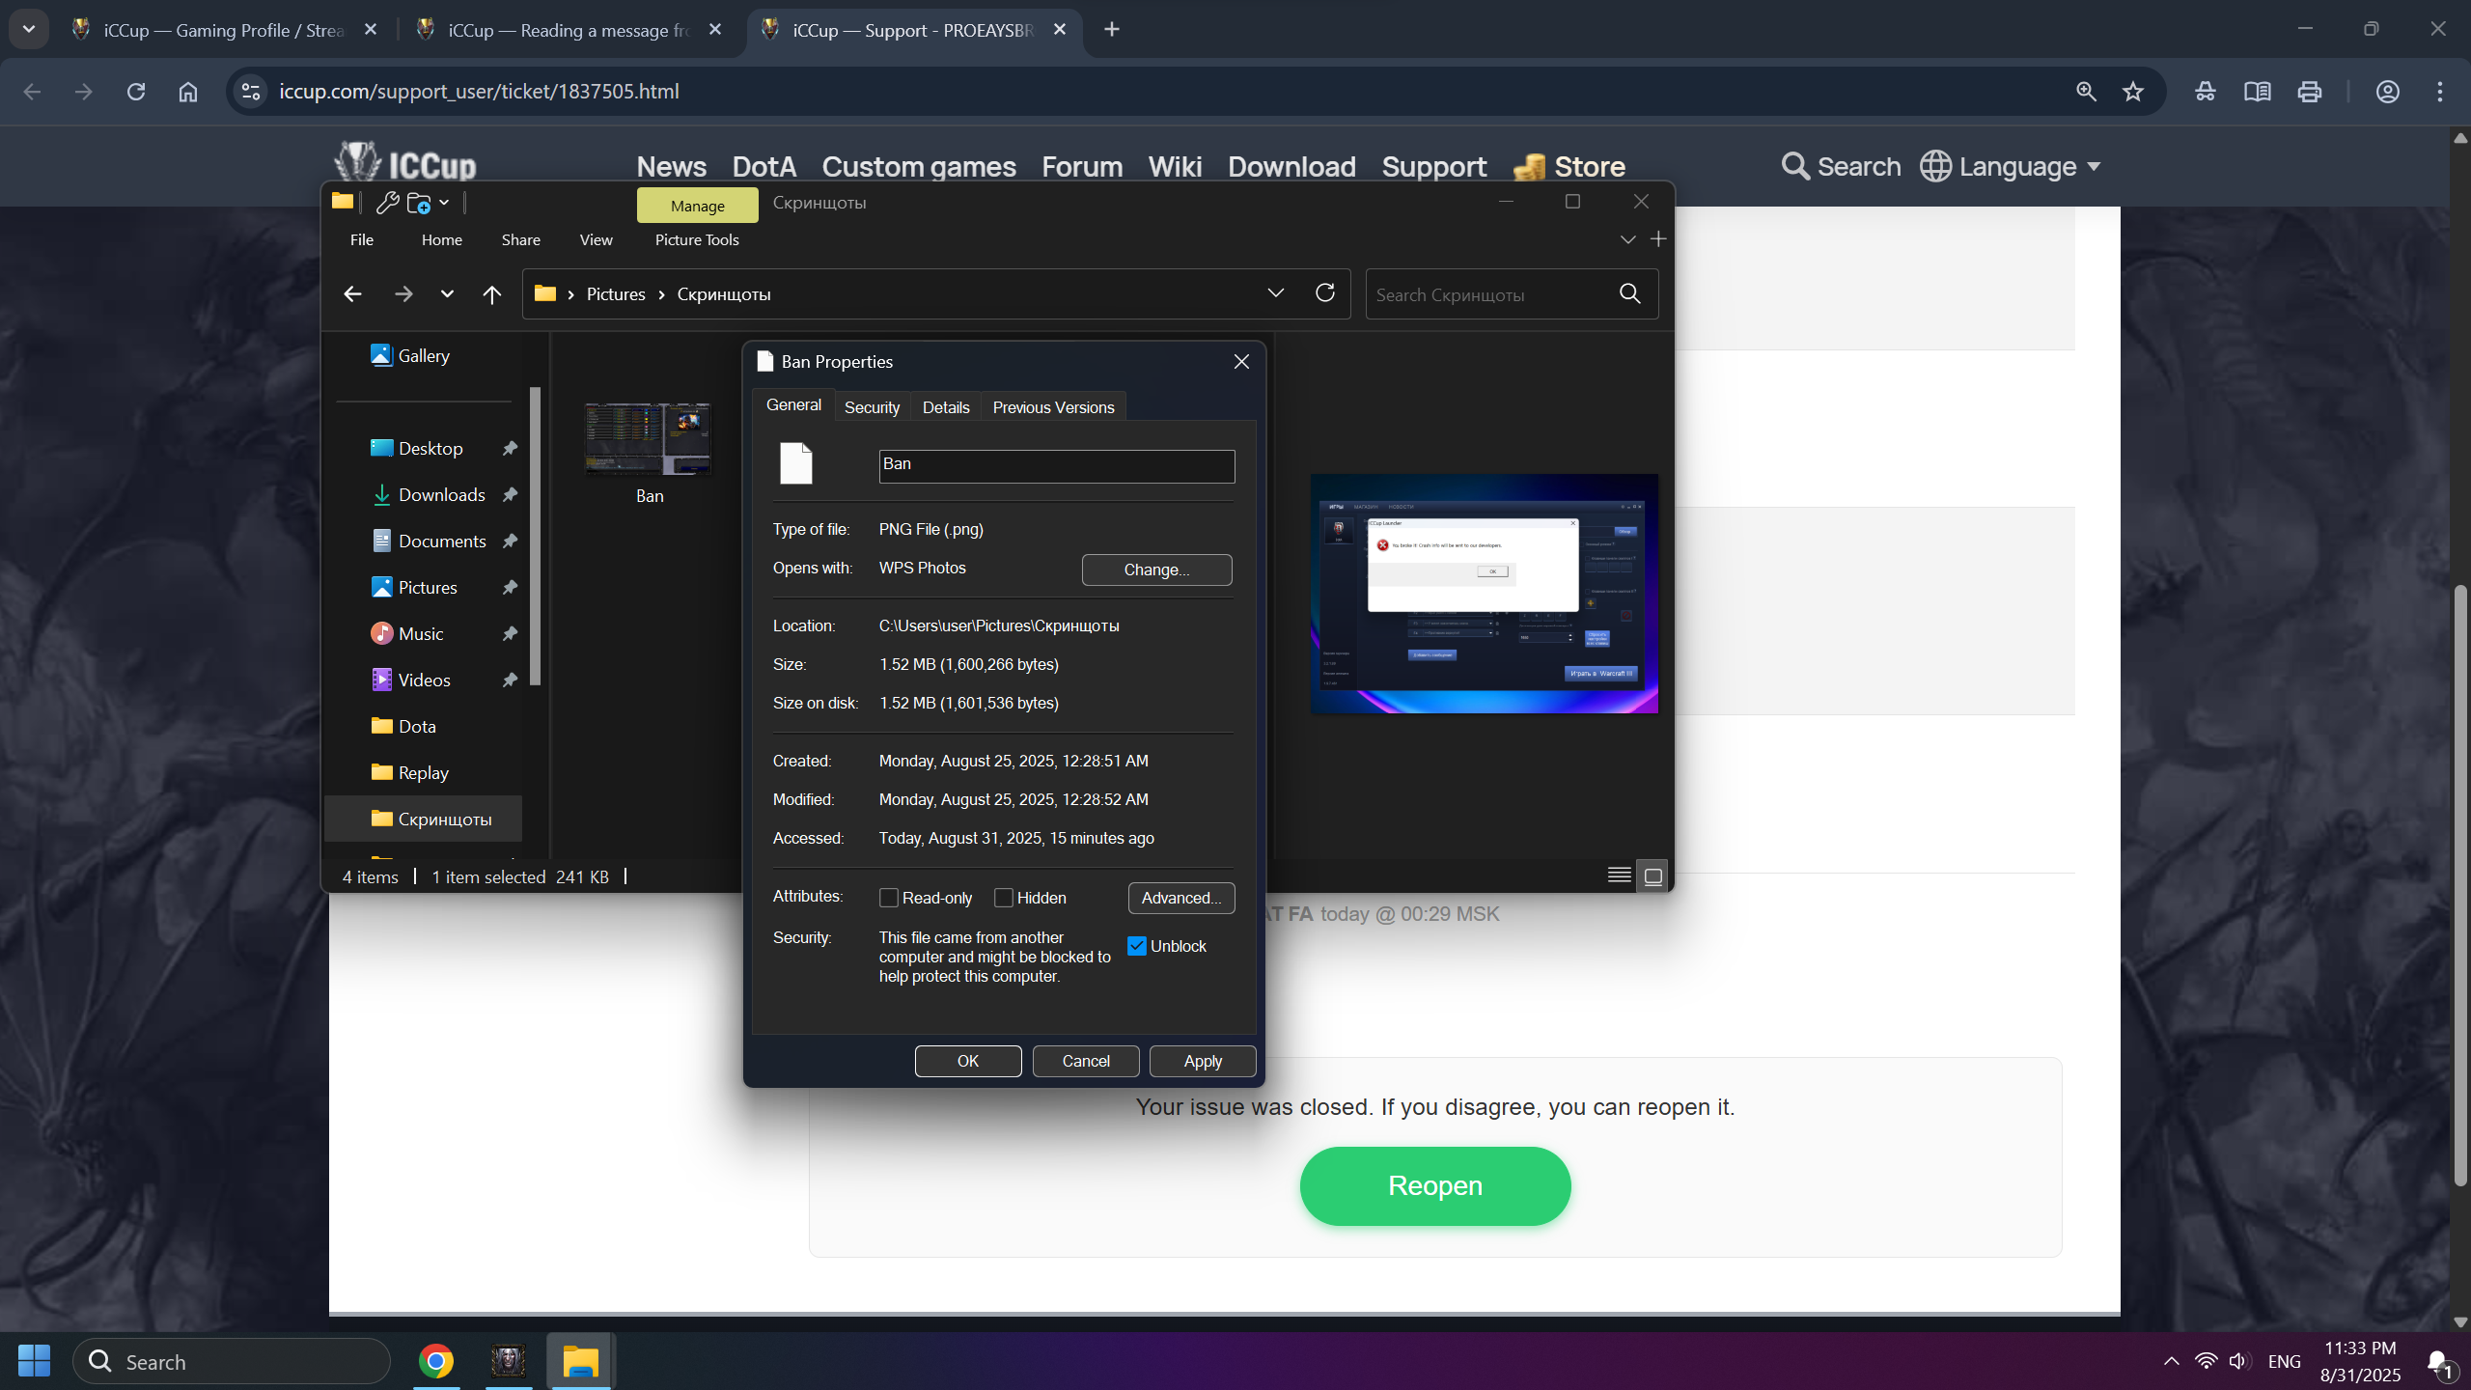Click the preview pane image
This screenshot has width=2471, height=1390.
coord(1484,594)
